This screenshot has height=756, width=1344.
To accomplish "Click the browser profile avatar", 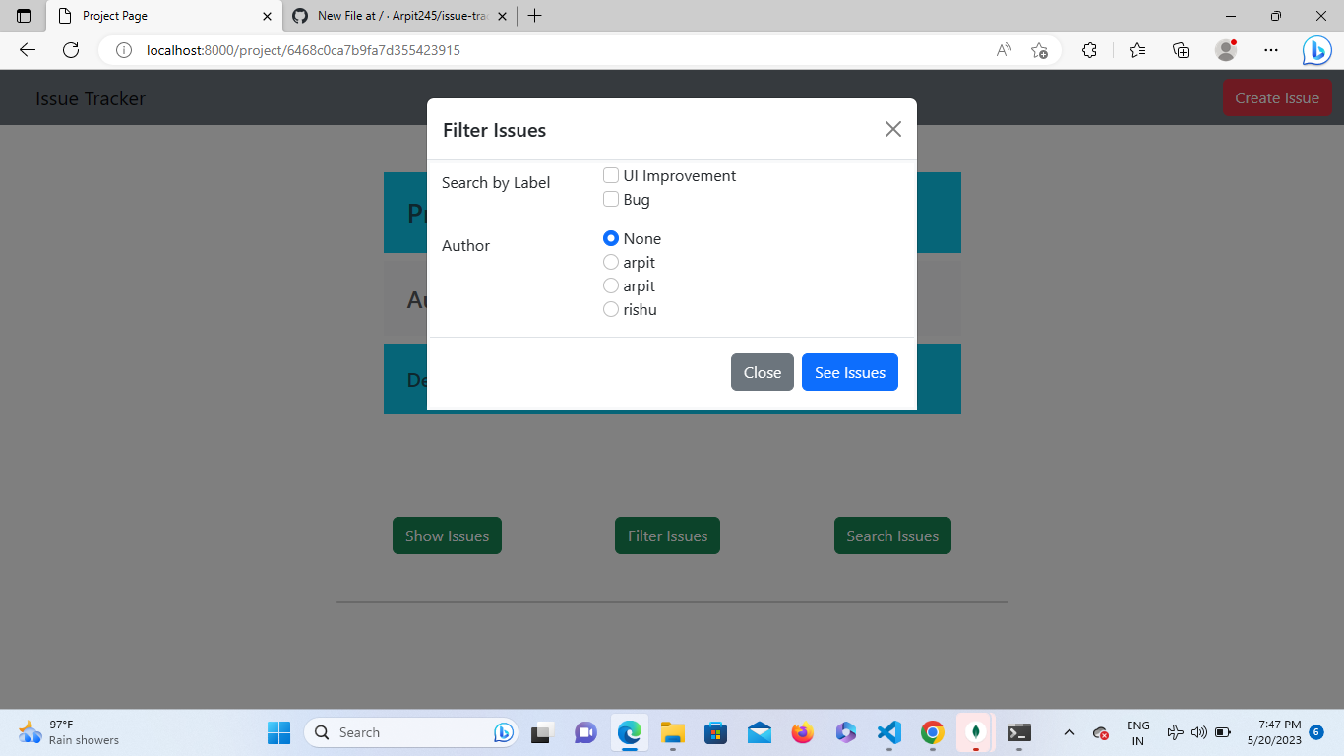I will [x=1226, y=50].
